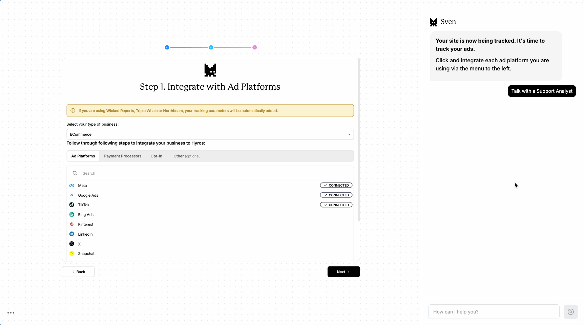
Task: Click Google Ads' CONNECTED status badge
Action: tap(336, 195)
